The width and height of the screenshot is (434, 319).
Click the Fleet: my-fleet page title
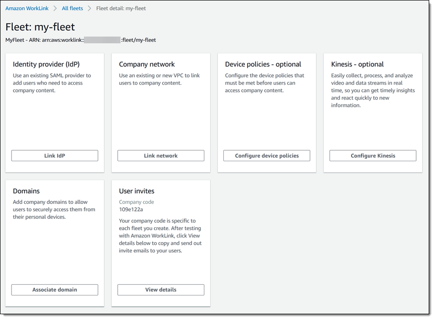(x=40, y=27)
